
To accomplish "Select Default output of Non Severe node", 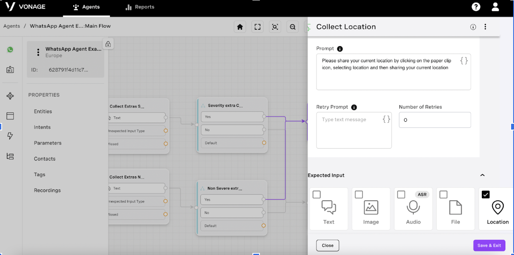I will [231, 226].
